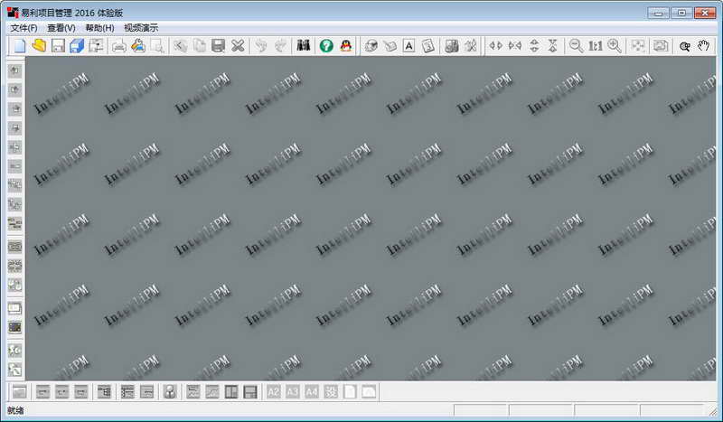Reset zoom with the 1:1 icon

(x=596, y=46)
